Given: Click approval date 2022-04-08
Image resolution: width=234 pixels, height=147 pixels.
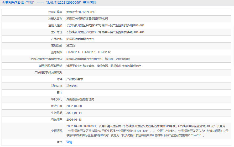Looking at the screenshot, I should pos(74,106).
